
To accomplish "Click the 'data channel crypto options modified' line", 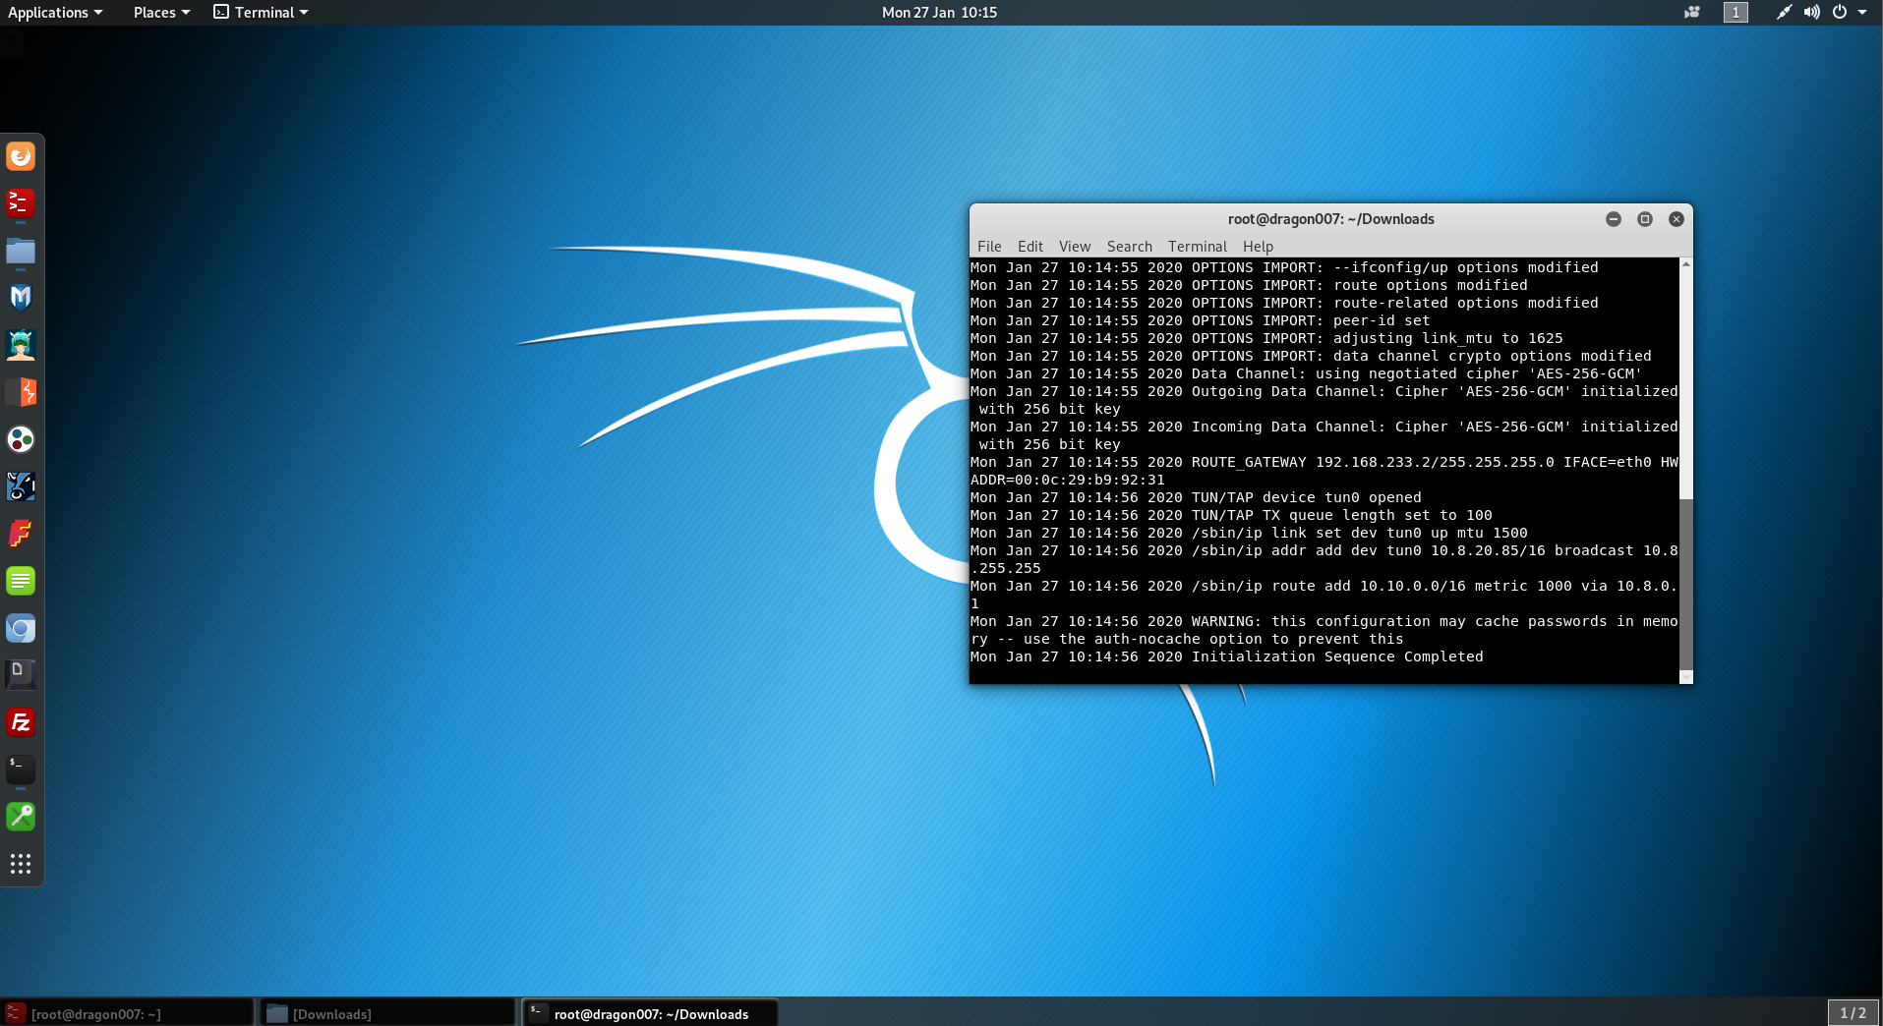I will (x=1311, y=356).
